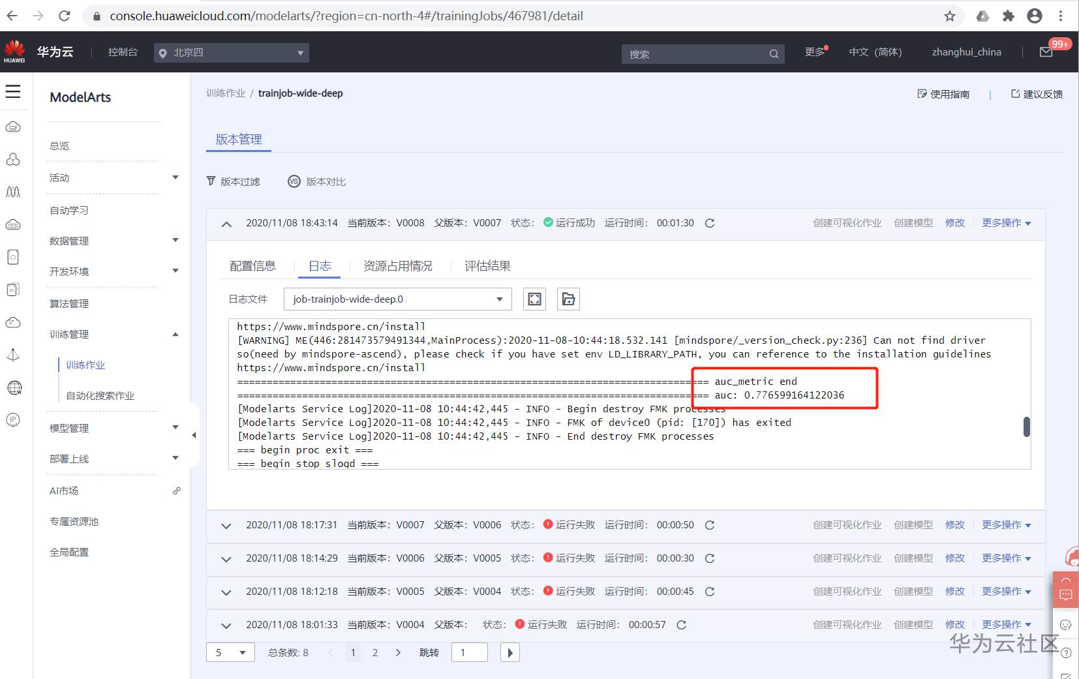
Task: Expand the V0005 version row
Action: coord(226,592)
